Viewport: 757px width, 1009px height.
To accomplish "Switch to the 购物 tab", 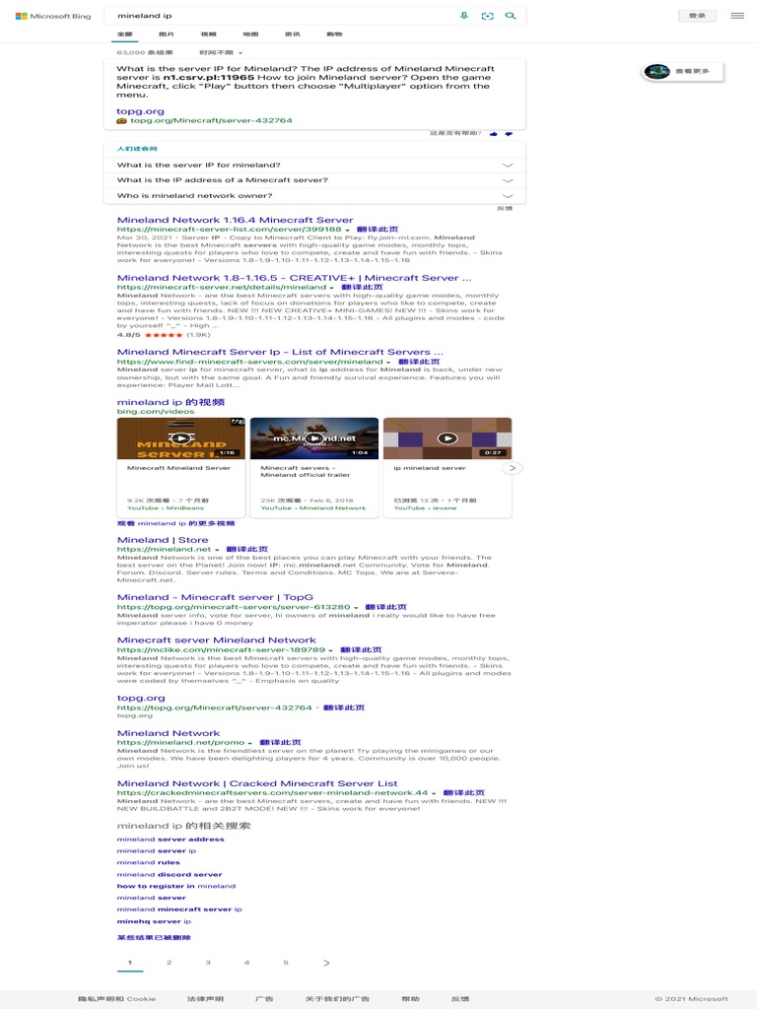I will click(x=334, y=34).
